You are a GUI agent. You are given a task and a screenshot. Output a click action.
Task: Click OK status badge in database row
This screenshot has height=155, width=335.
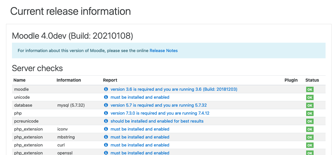[x=310, y=106]
